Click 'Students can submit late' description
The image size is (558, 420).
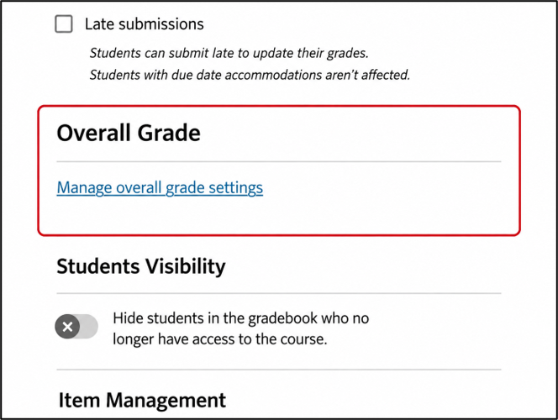[229, 53]
